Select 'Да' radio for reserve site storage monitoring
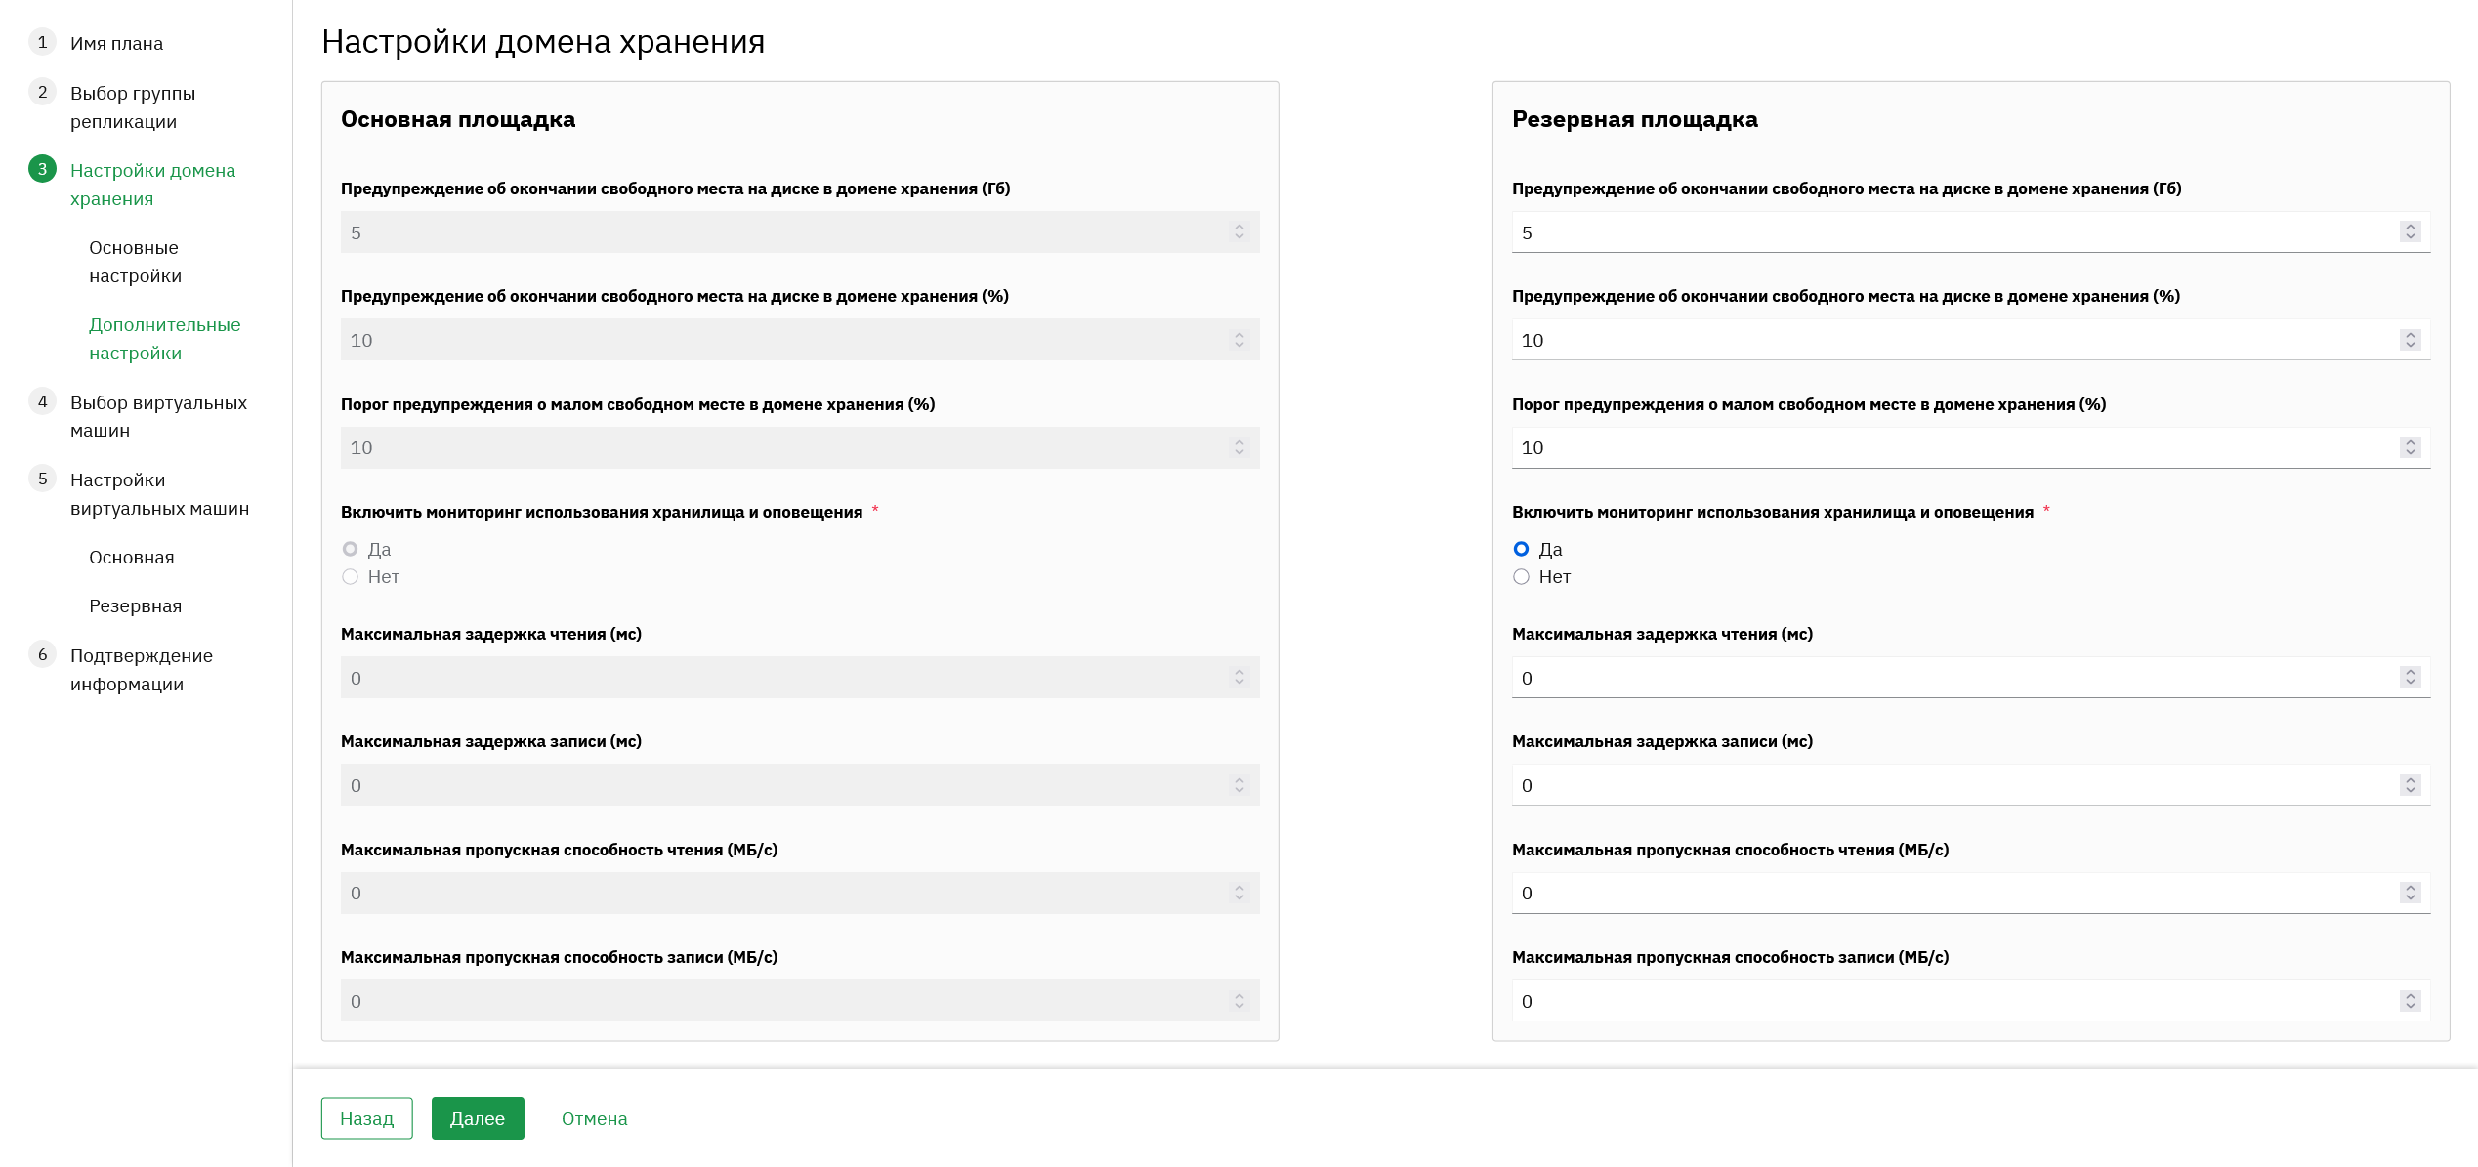 [1521, 549]
